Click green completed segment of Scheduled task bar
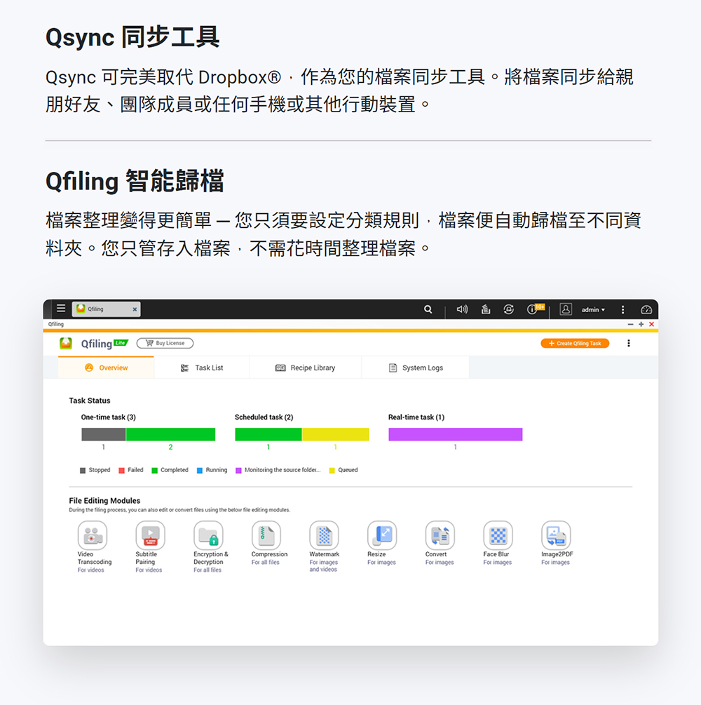Screen dimensions: 701x705 point(268,434)
